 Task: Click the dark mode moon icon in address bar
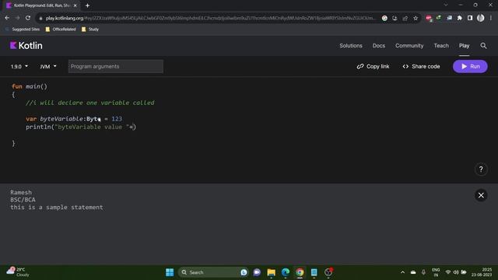[x=395, y=18]
